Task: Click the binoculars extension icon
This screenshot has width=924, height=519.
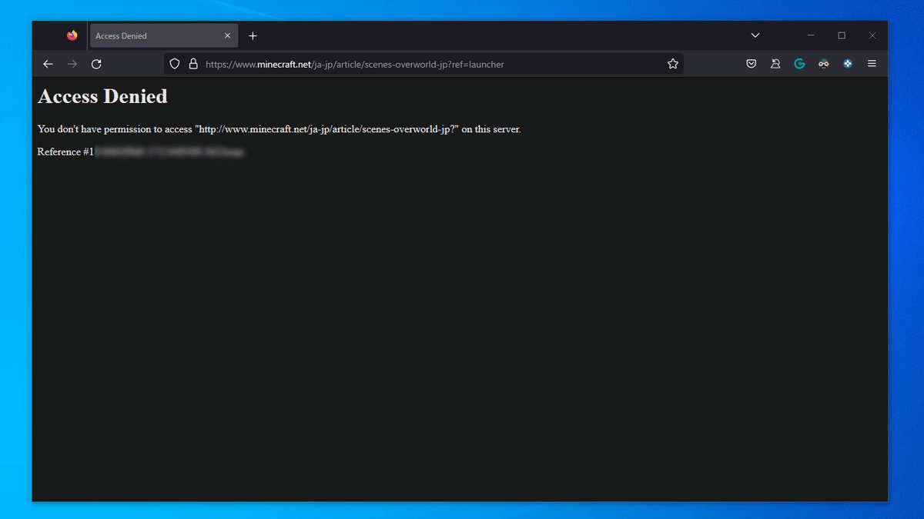Action: point(823,64)
